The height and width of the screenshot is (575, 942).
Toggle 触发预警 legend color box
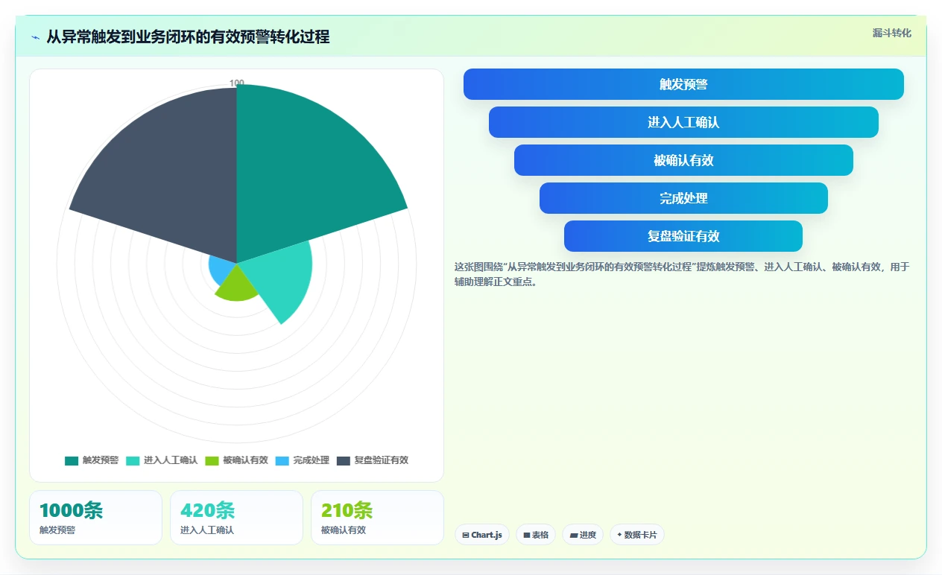click(72, 460)
